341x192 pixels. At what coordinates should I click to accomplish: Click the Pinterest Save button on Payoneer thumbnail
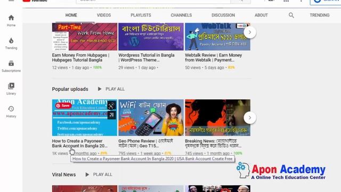click(x=63, y=106)
